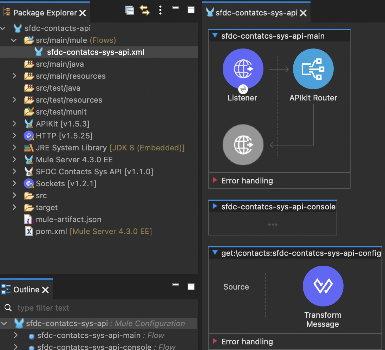Viewport: 385px width, 350px height.
Task: Open the Package Explorer view menu (three dots)
Action: click(x=160, y=10)
